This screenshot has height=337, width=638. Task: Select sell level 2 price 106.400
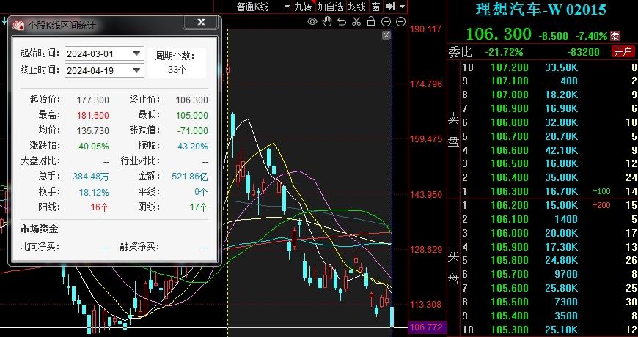510,177
